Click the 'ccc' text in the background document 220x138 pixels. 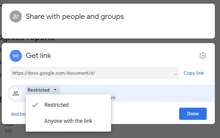click(8, 131)
